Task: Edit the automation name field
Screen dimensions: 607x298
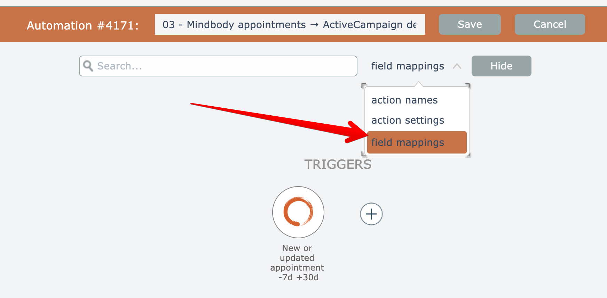Action: click(290, 24)
